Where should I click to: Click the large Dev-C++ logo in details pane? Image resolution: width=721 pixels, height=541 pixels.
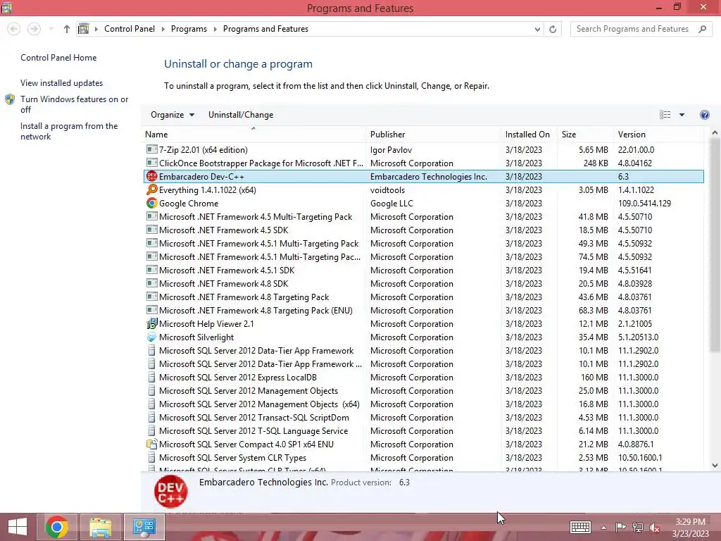(171, 491)
